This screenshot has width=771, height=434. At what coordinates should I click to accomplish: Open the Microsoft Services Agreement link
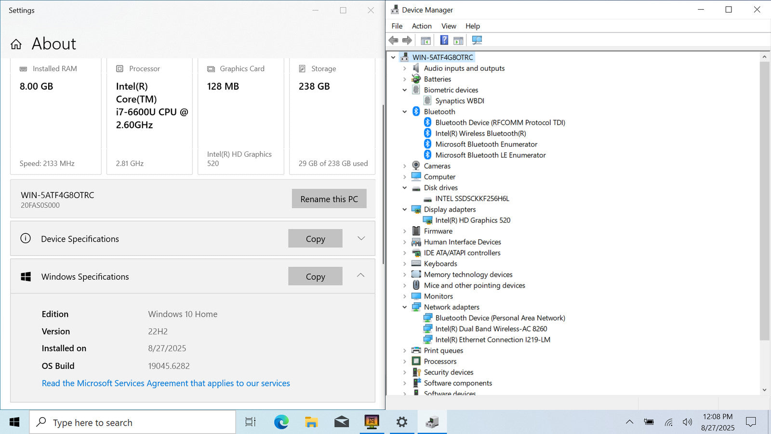point(166,383)
